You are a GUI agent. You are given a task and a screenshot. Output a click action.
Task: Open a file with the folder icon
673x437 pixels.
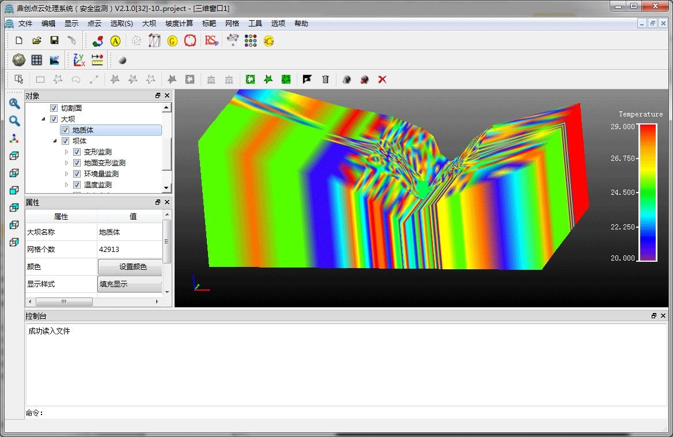36,40
